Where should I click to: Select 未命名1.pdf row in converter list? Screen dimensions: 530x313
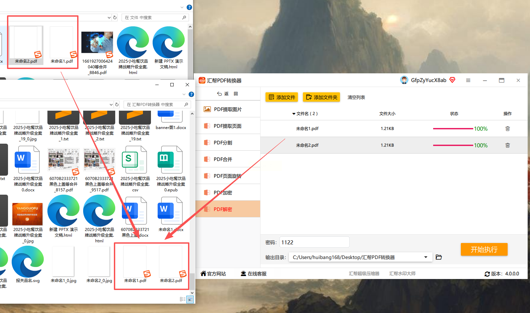394,129
